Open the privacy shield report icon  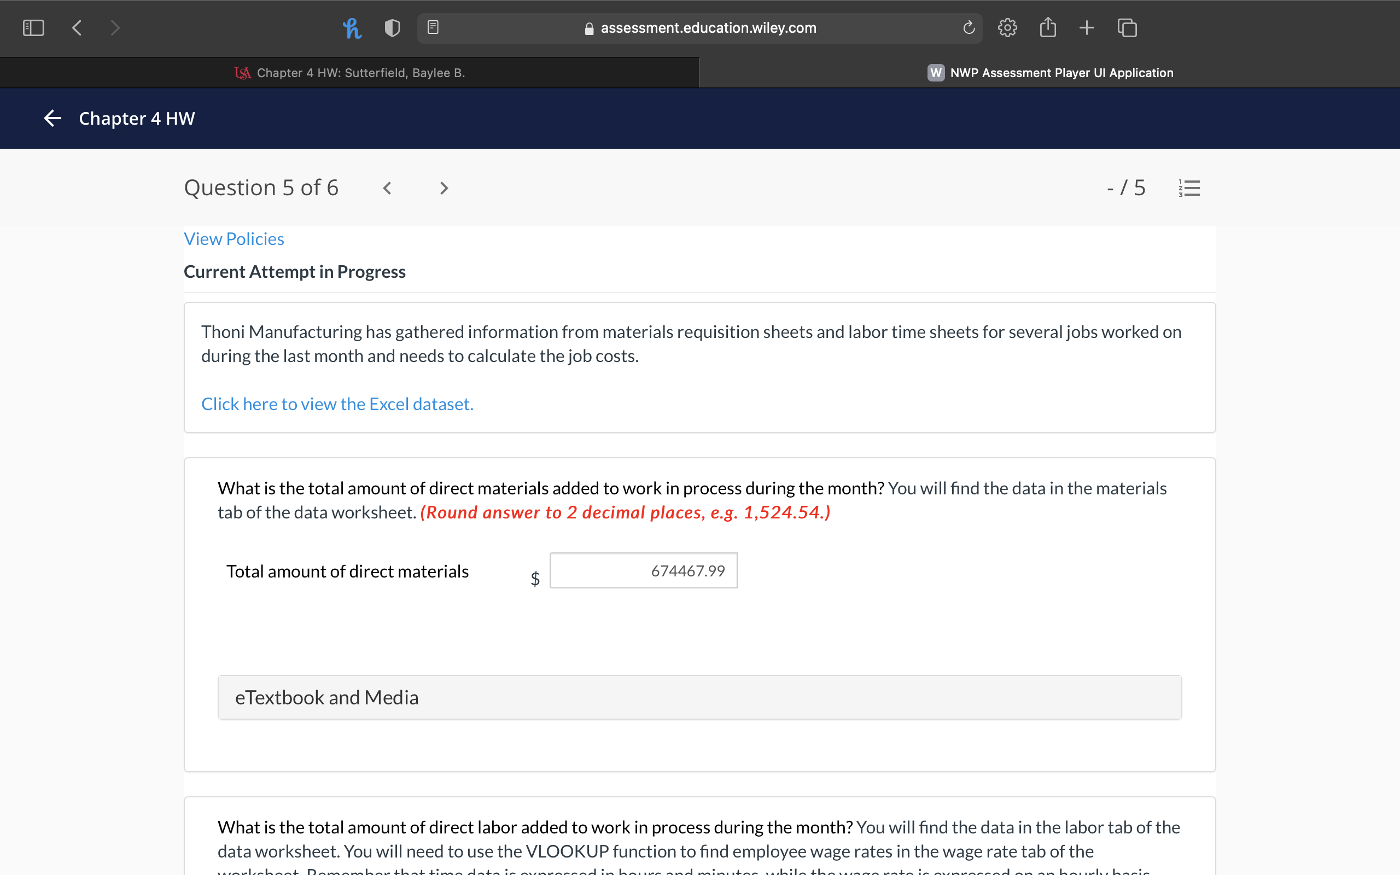(392, 28)
